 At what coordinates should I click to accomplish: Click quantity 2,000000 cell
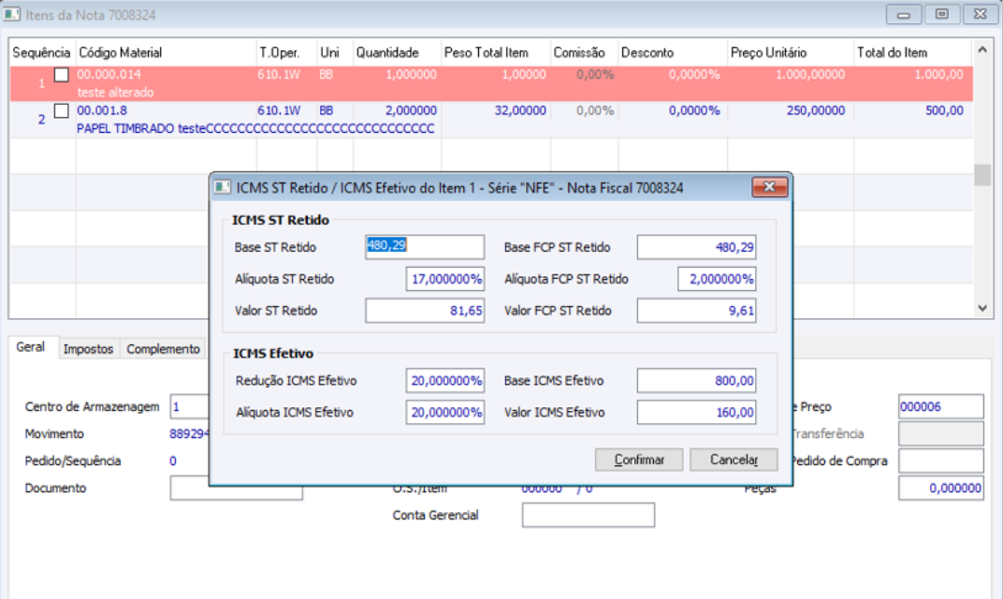coord(411,110)
